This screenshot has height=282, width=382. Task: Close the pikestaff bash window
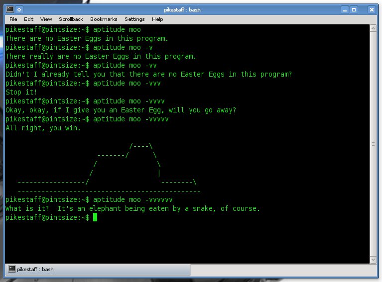(x=372, y=10)
